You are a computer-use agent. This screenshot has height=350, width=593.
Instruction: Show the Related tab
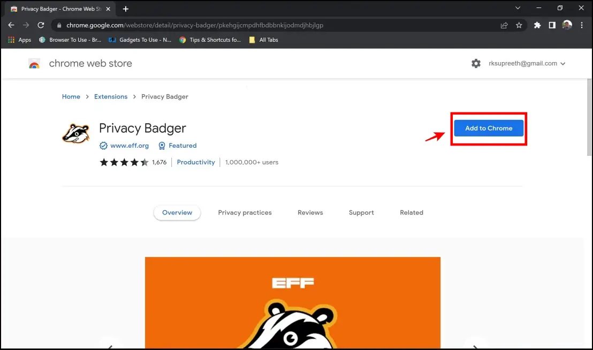click(412, 212)
